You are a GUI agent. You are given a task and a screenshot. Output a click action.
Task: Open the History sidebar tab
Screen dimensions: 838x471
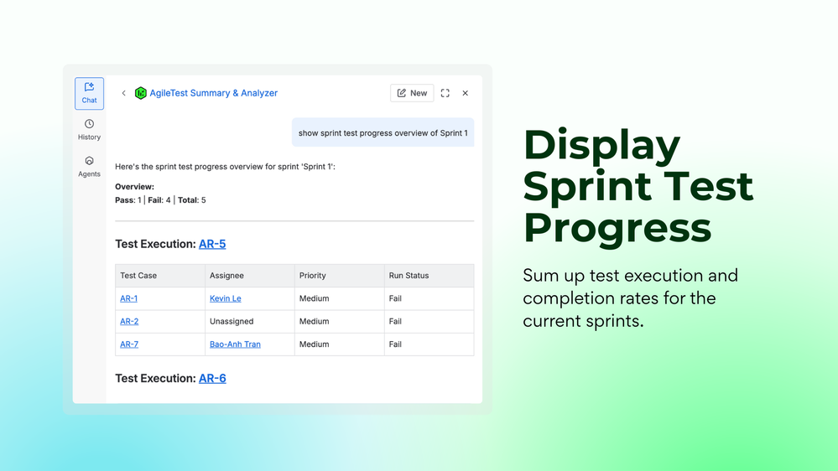pos(89,130)
